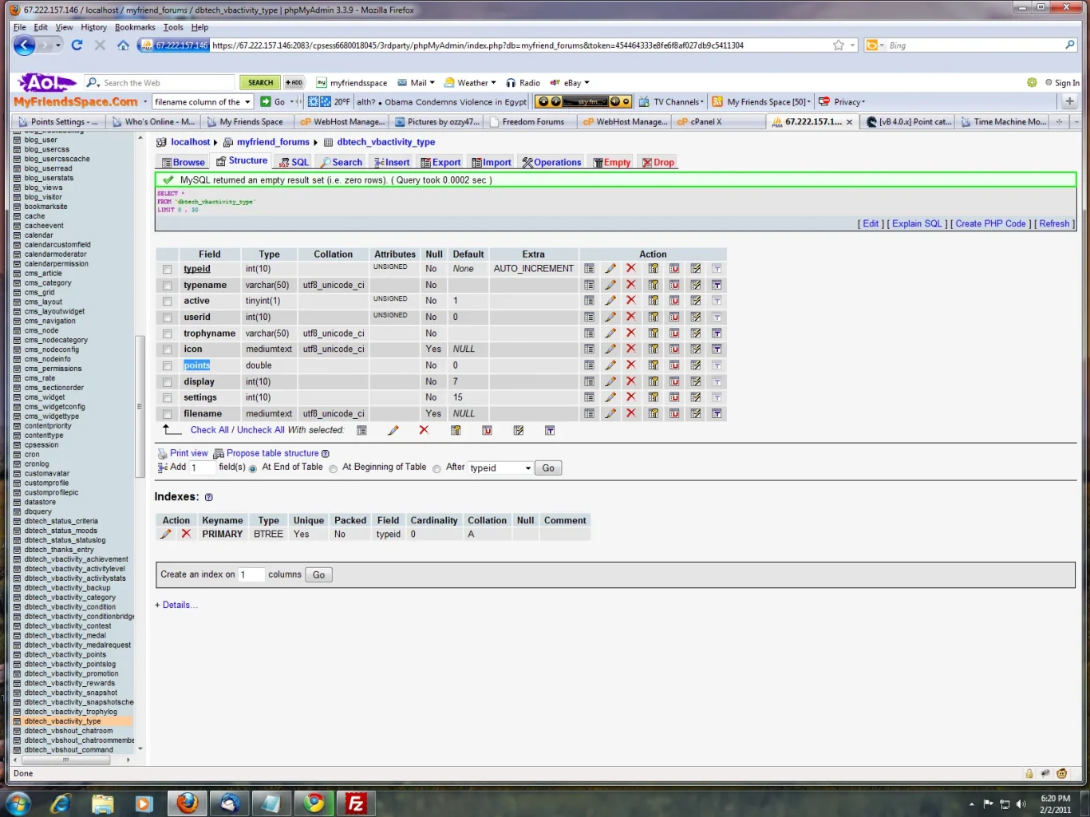
Task: Open the Bing search engine dropdown
Action: (881, 45)
